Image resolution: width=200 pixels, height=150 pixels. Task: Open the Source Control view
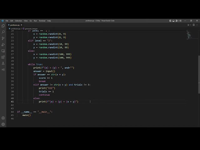coord(3,38)
